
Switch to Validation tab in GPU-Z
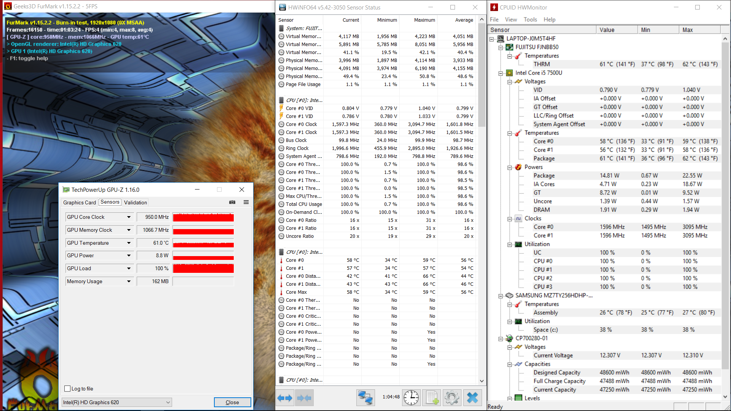coord(136,202)
